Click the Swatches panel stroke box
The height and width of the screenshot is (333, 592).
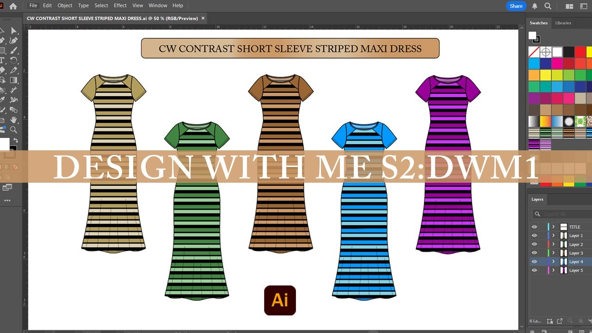click(x=536, y=40)
